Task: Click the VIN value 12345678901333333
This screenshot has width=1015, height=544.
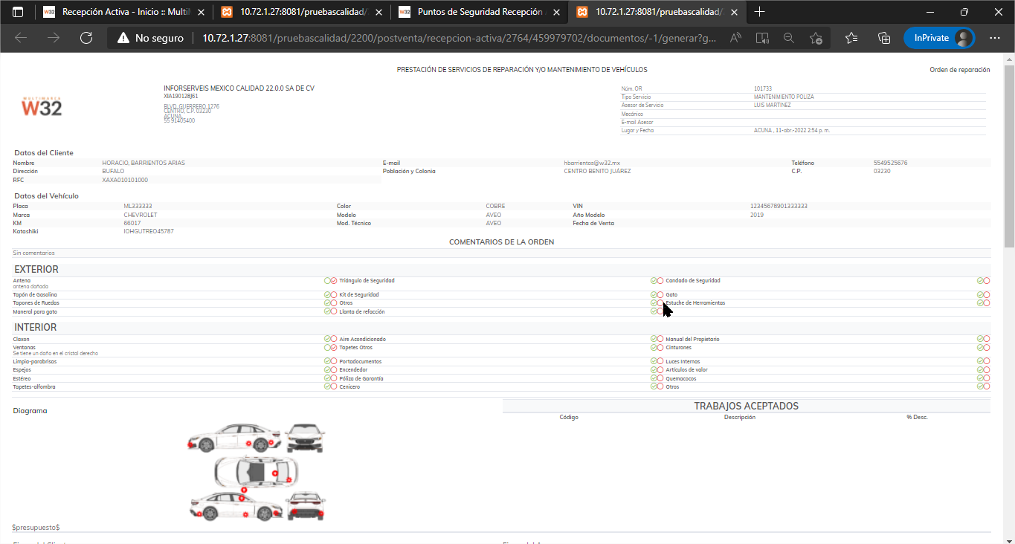Action: pyautogui.click(x=779, y=206)
